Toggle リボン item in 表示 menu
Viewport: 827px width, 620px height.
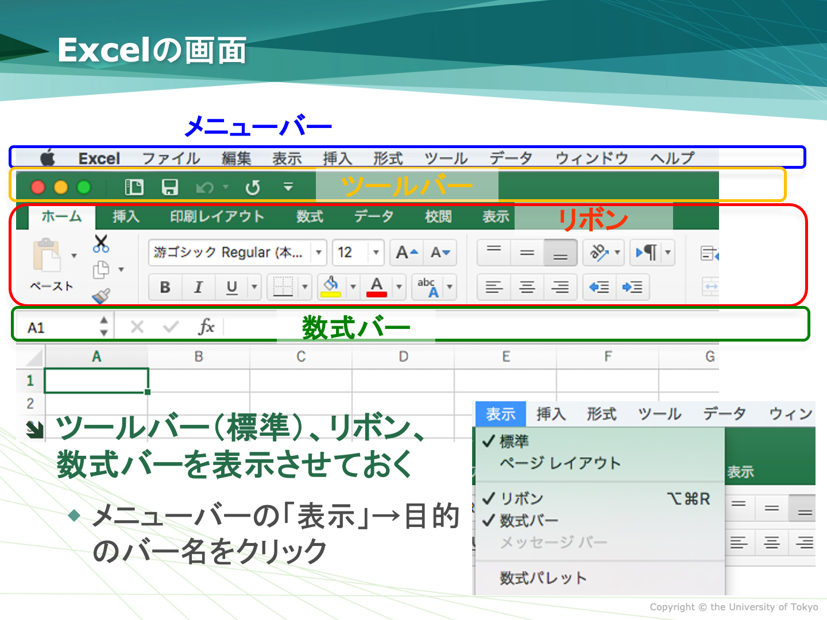600,498
